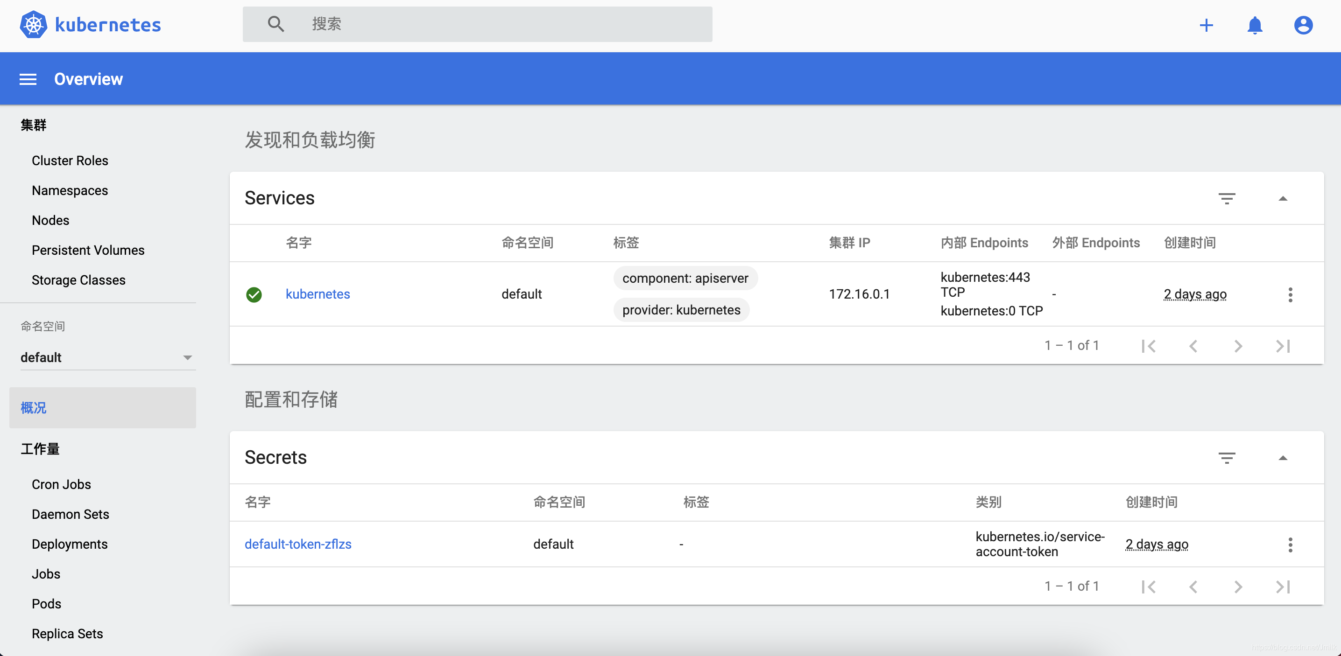Open the kubernetes service link
This screenshot has width=1341, height=656.
318,294
